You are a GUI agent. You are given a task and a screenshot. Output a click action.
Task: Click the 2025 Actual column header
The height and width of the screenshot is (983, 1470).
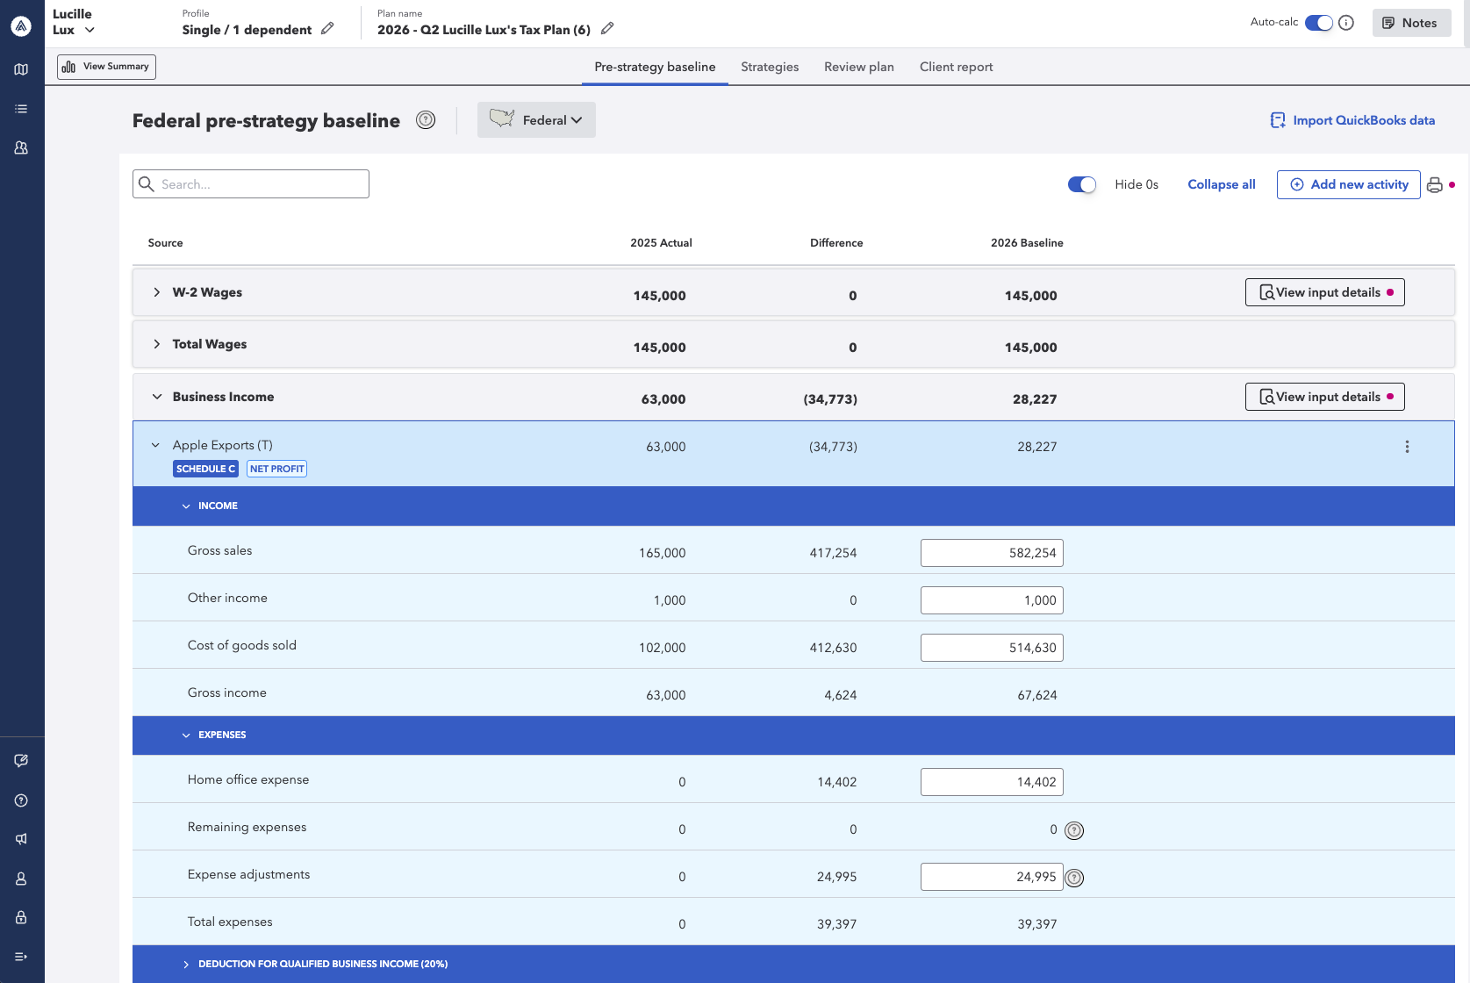661,243
